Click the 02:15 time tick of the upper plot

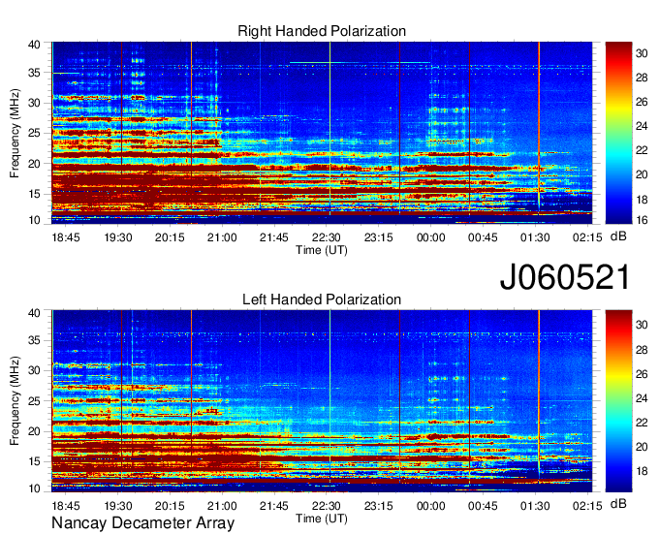[587, 237]
